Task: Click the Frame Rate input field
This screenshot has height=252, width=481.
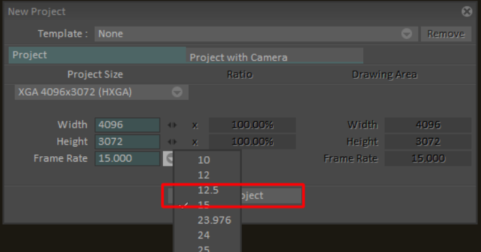Action: pyautogui.click(x=127, y=158)
